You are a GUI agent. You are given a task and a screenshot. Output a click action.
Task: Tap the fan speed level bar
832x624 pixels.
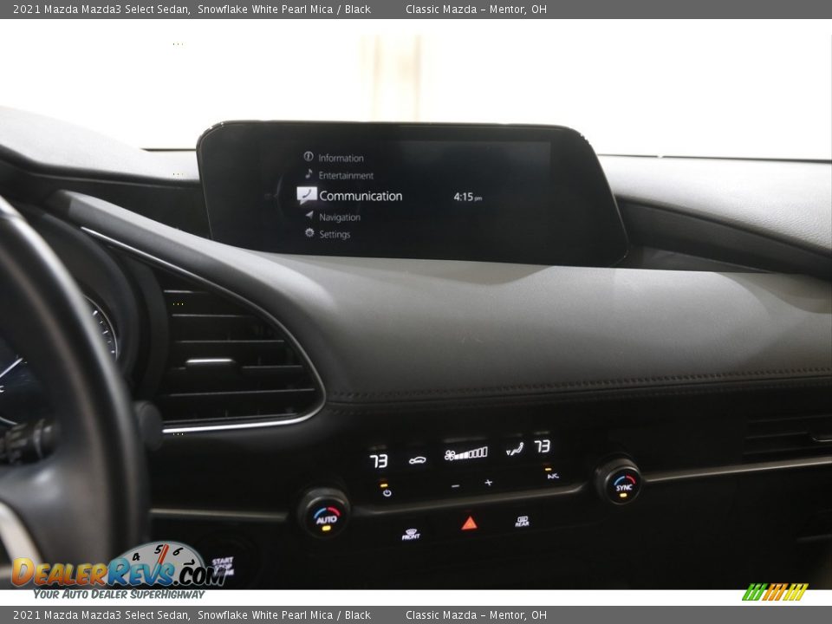pyautogui.click(x=466, y=453)
